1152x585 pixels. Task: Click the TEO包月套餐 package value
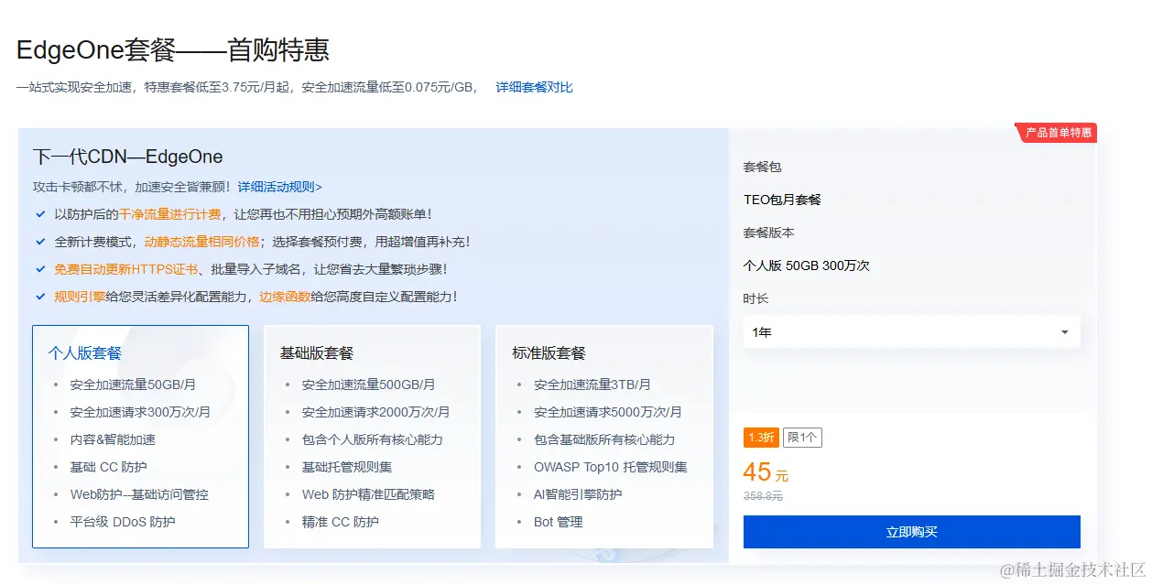pyautogui.click(x=782, y=200)
